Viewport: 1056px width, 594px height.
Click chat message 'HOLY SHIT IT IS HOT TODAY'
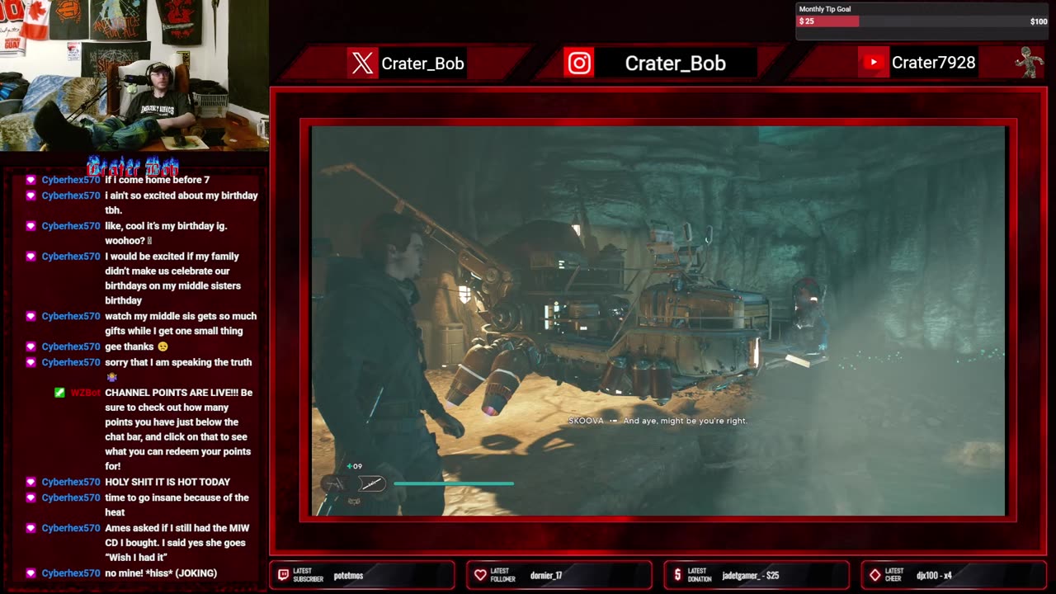coord(167,482)
